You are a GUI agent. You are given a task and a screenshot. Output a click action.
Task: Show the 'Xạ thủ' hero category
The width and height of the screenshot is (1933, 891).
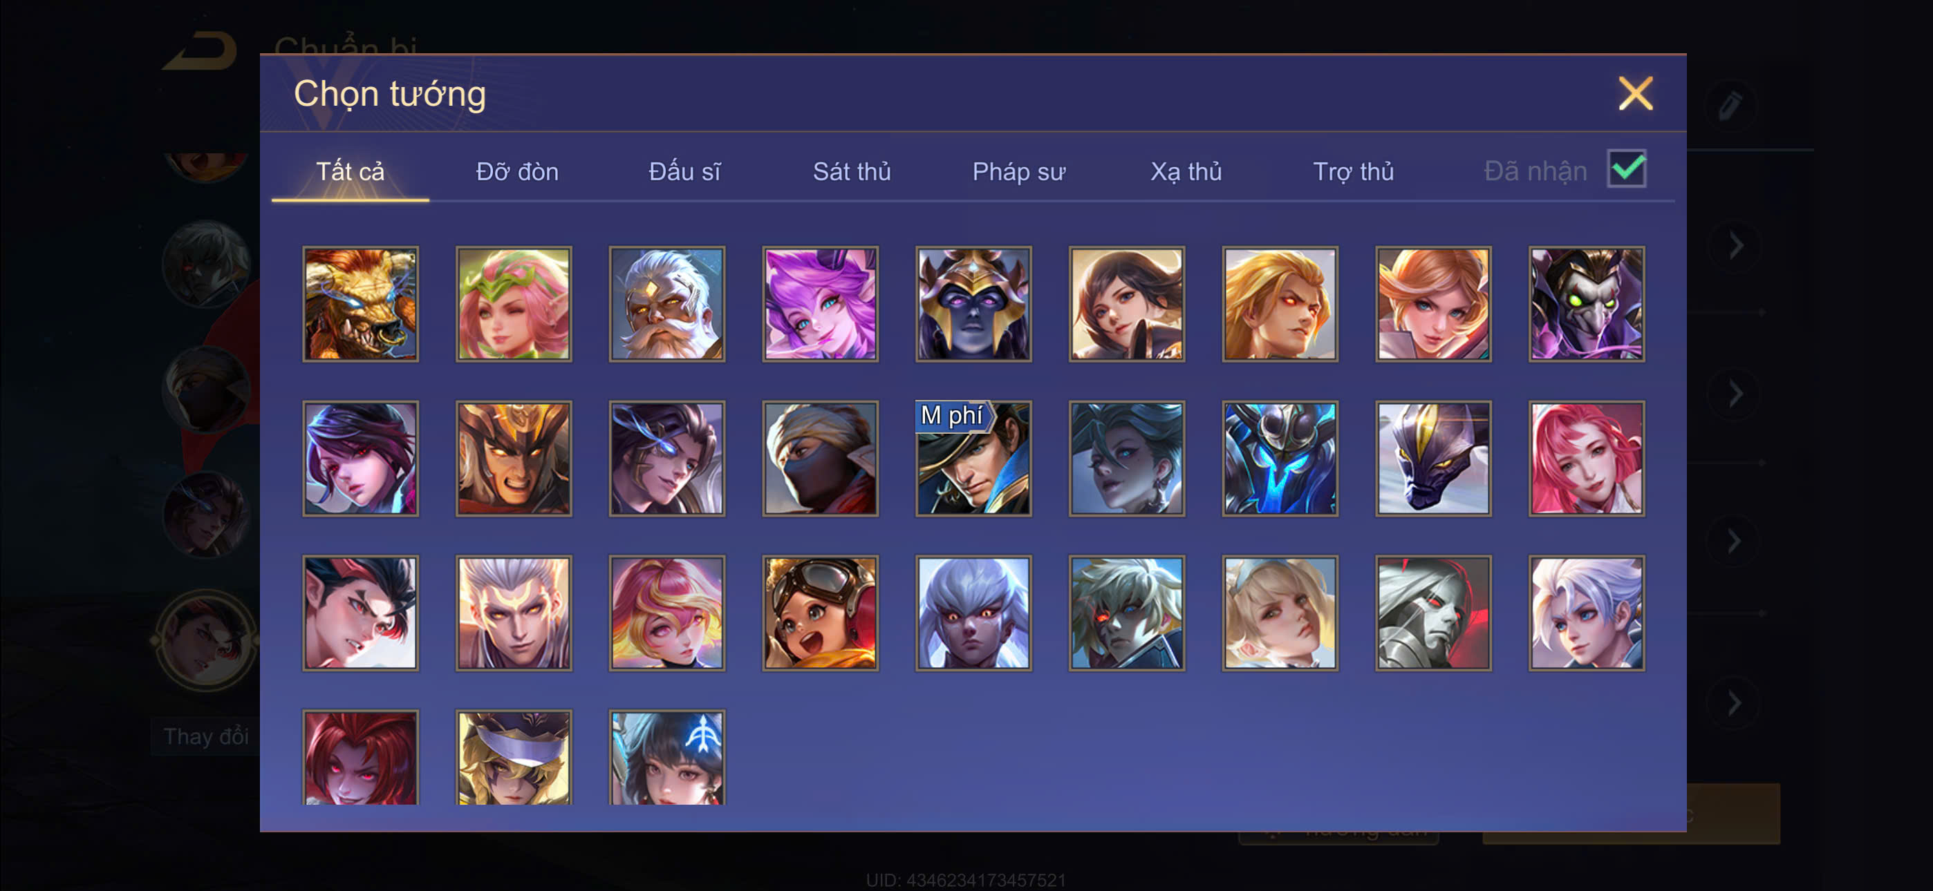click(1186, 172)
